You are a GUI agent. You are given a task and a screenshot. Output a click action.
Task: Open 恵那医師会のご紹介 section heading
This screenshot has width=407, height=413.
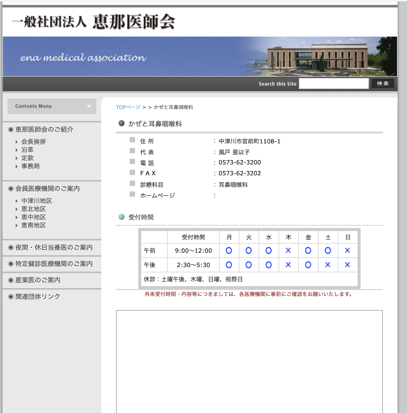click(44, 129)
